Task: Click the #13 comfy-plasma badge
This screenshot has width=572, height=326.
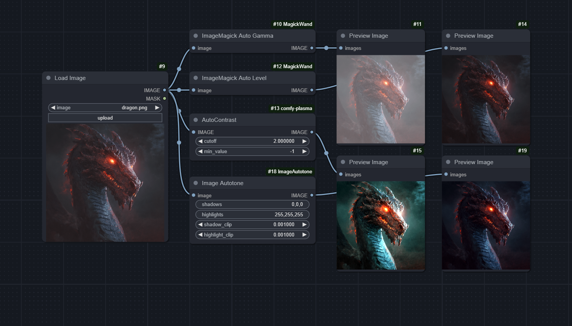Action: [x=292, y=108]
